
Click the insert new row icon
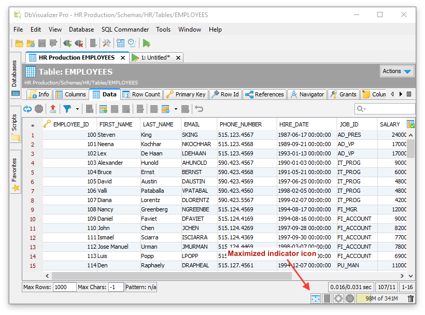103,109
